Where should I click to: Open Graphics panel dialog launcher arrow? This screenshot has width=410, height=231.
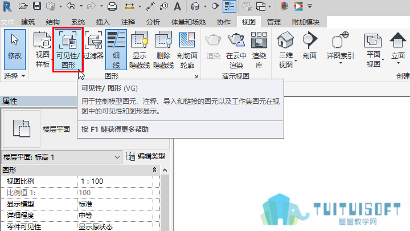tap(196, 76)
